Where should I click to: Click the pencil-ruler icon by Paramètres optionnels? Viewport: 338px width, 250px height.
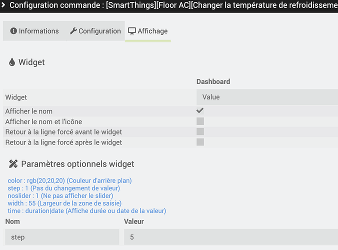[13, 164]
